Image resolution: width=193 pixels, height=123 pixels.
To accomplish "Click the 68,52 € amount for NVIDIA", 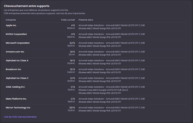I will pos(71,37).
